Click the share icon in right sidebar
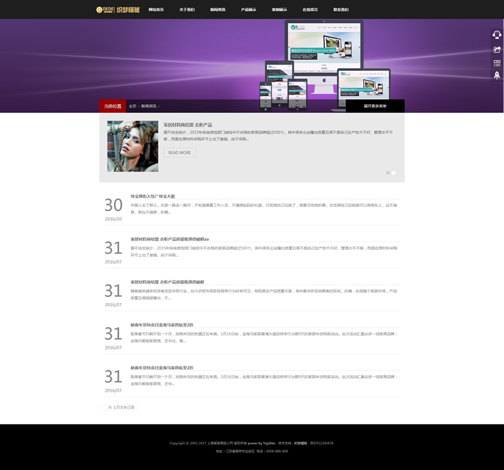The width and height of the screenshot is (504, 470). click(x=497, y=49)
